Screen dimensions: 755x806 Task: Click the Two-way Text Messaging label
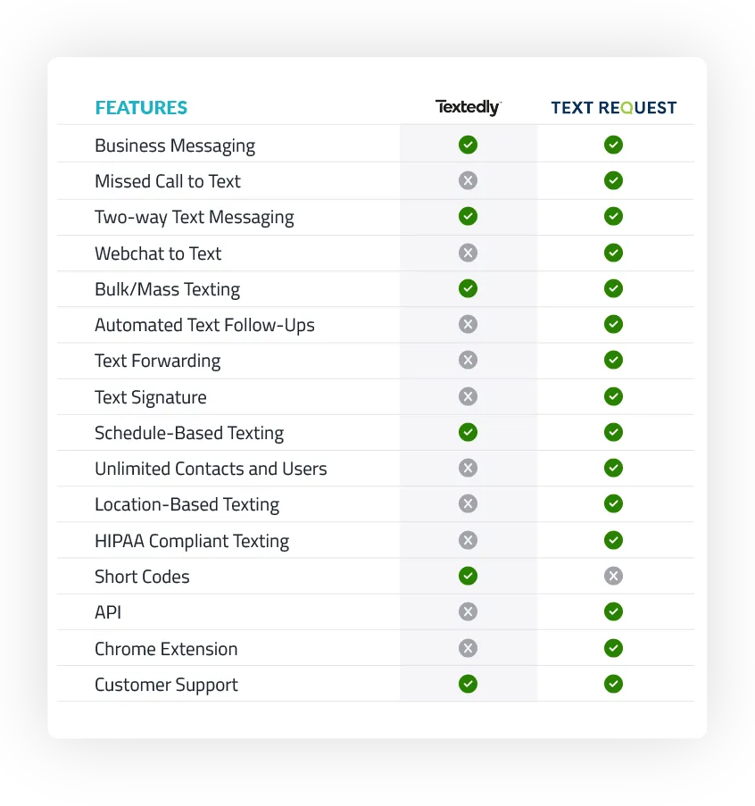point(195,218)
